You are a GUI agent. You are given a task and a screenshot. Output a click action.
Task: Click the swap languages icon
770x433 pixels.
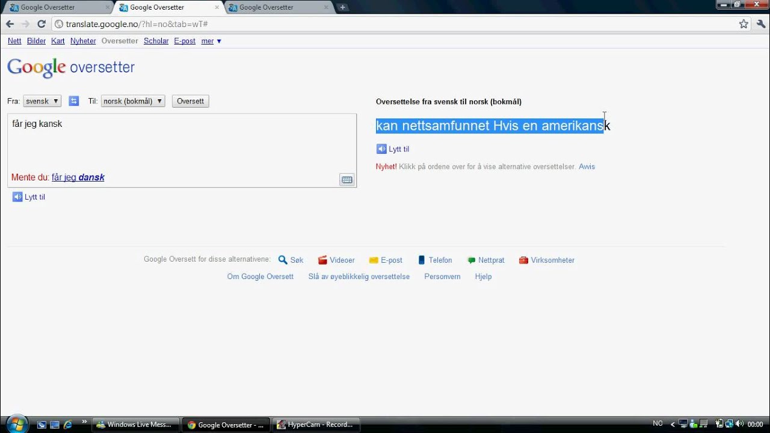[x=73, y=101]
